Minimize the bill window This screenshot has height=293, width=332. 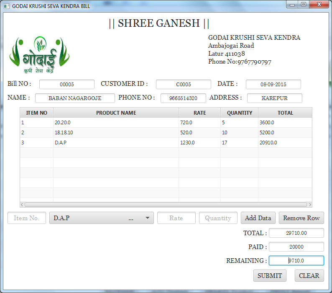[x=292, y=5]
